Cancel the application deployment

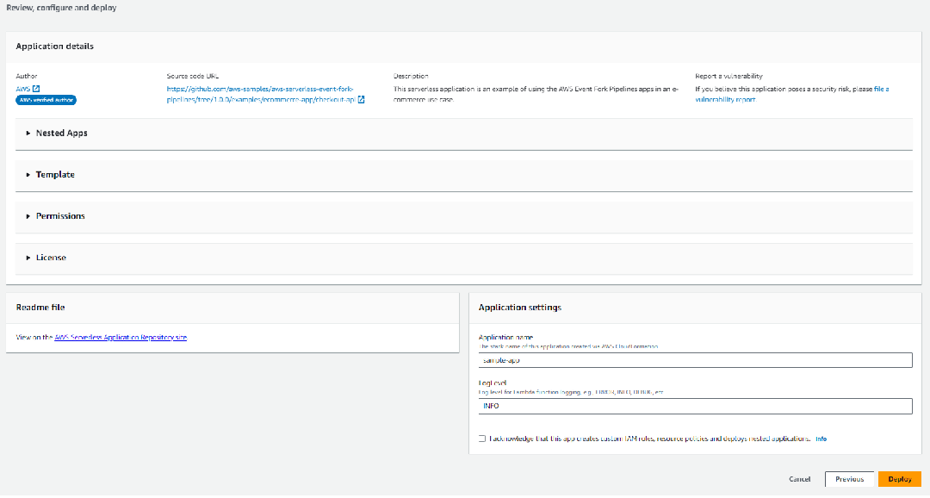800,479
